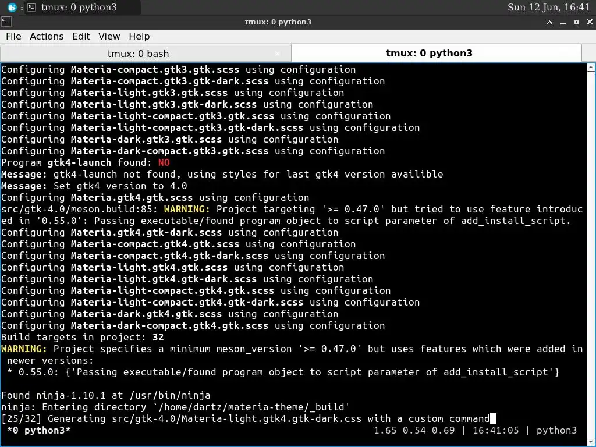This screenshot has height=447, width=596.
Task: Click the tmux status '*0 python3*' window entry
Action: tap(39, 430)
